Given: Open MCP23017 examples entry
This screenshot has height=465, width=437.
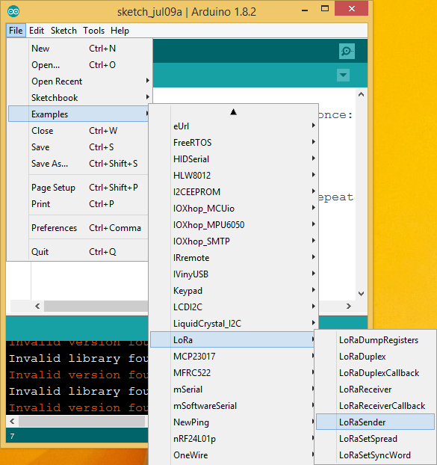Looking at the screenshot, I should click(x=234, y=356).
